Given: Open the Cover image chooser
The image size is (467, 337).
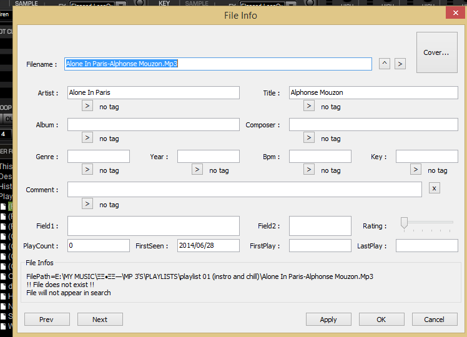Looking at the screenshot, I should tap(436, 53).
